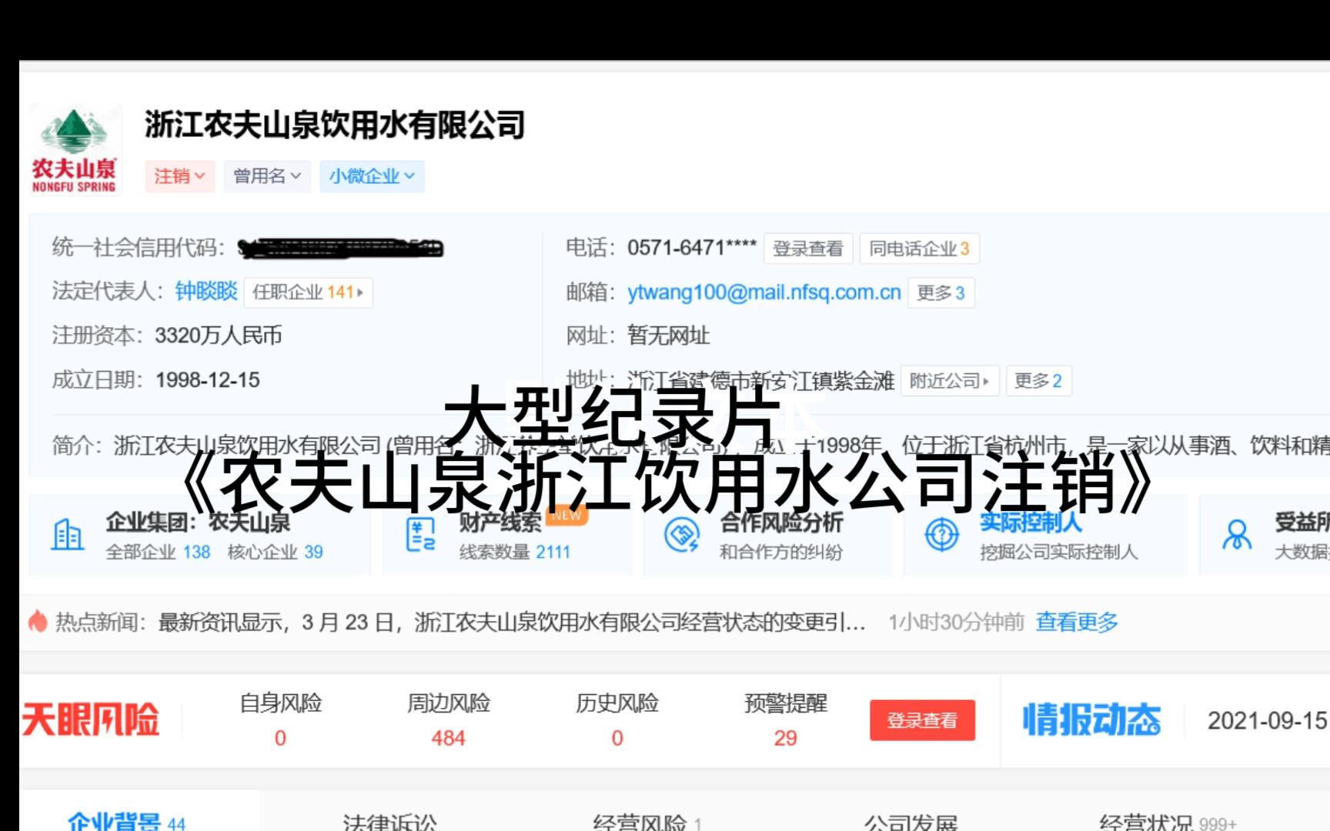Switch to 企业背景 44 tab

click(x=127, y=820)
